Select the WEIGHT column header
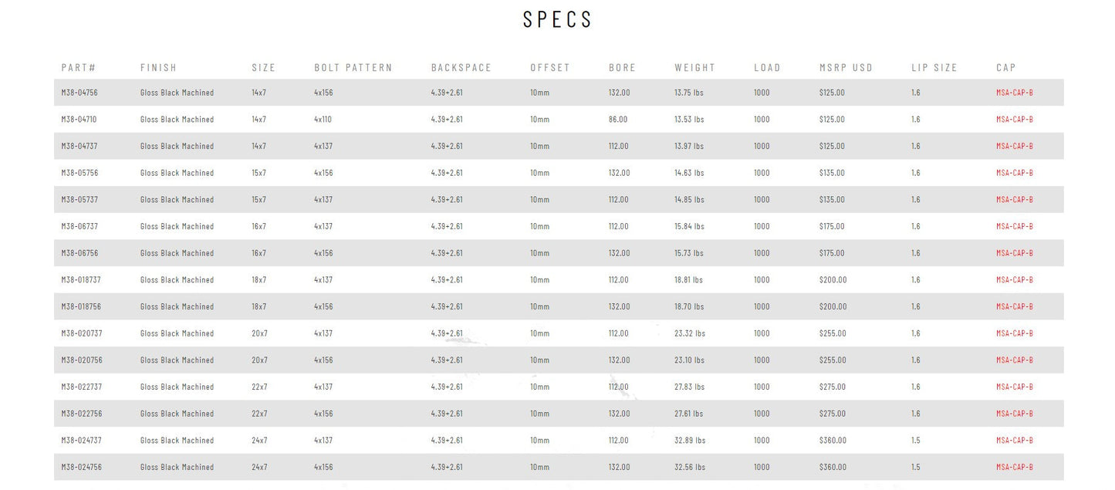 pos(694,68)
